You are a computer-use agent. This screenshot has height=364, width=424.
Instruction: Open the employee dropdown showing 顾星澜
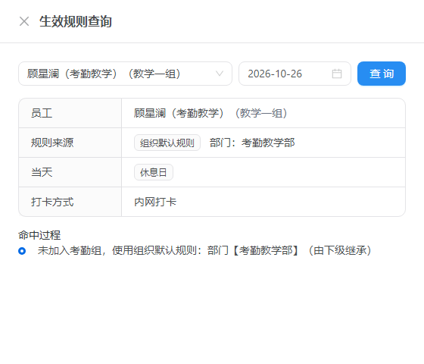pyautogui.click(x=125, y=74)
